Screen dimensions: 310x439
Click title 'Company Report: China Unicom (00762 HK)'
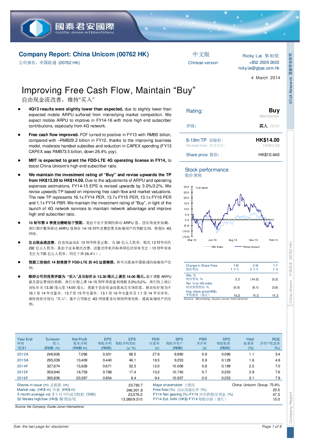tap(84, 54)
